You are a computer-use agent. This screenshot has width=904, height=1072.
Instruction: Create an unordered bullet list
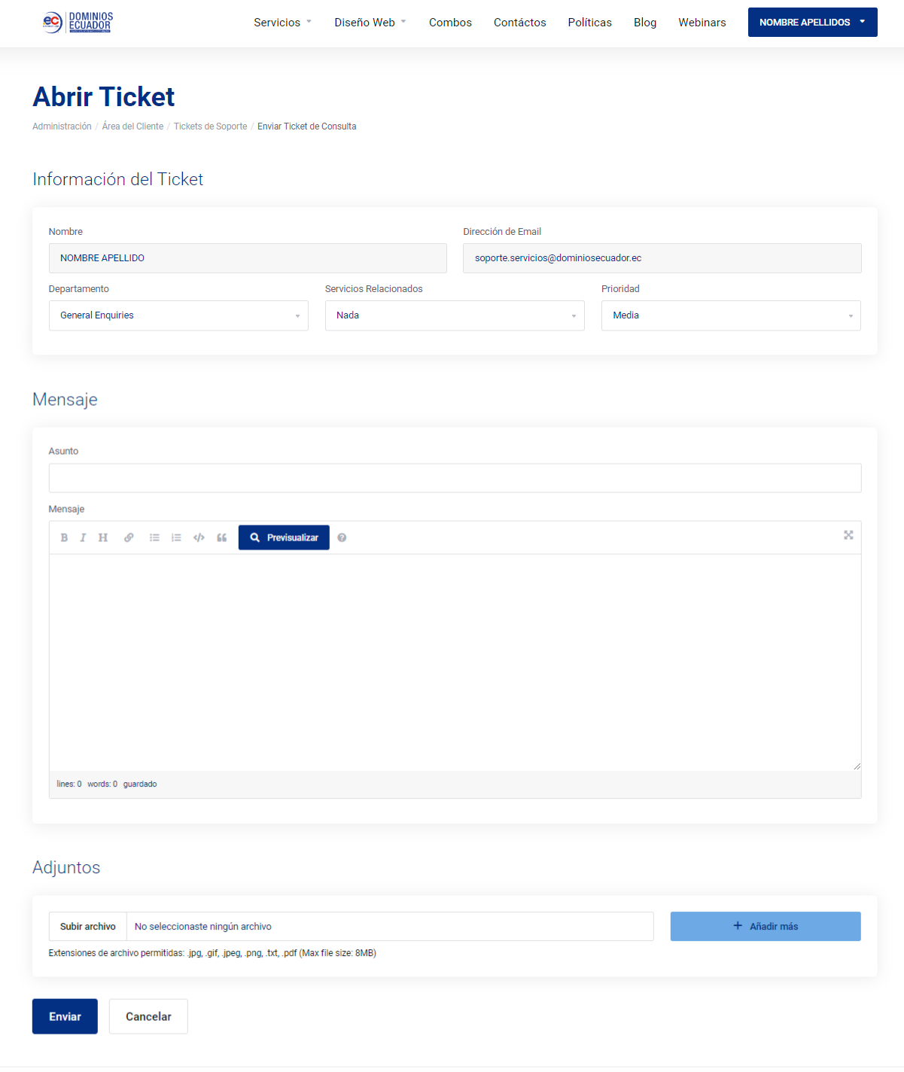[154, 538]
